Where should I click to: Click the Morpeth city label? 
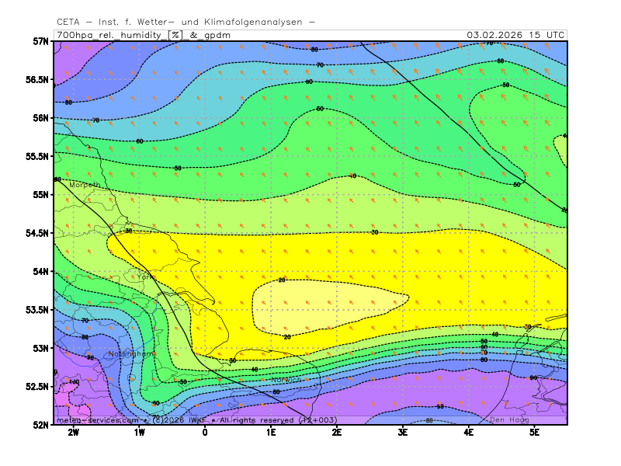point(85,185)
